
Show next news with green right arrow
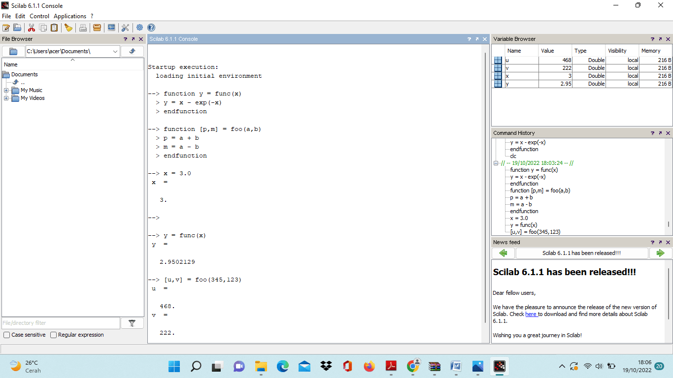[660, 253]
